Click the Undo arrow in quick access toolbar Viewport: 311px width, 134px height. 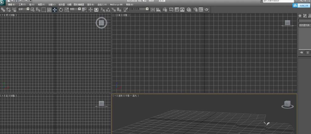click(x=21, y=1)
